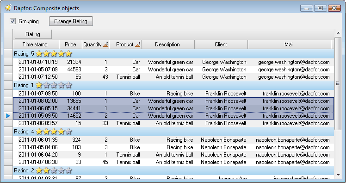
Task: Sort by the Product column header
Action: pyautogui.click(x=125, y=44)
